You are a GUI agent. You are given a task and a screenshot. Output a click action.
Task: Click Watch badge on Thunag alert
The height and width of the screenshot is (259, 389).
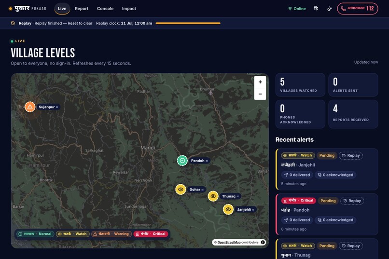(x=298, y=245)
